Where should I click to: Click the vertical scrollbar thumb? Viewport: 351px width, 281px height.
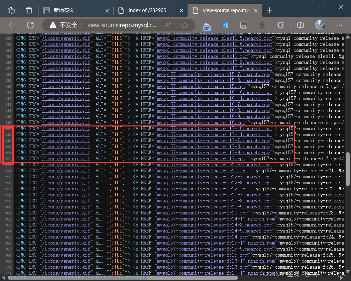click(x=348, y=169)
